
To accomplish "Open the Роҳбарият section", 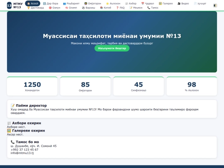I will click(71, 3).
